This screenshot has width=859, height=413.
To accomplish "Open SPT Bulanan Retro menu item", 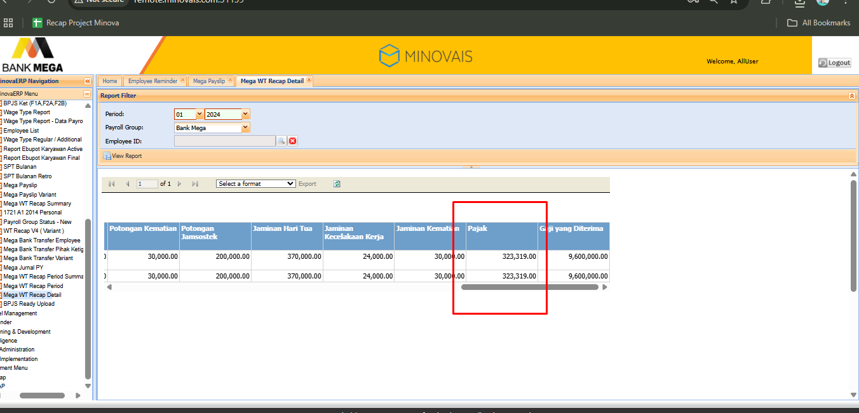I will (27, 176).
